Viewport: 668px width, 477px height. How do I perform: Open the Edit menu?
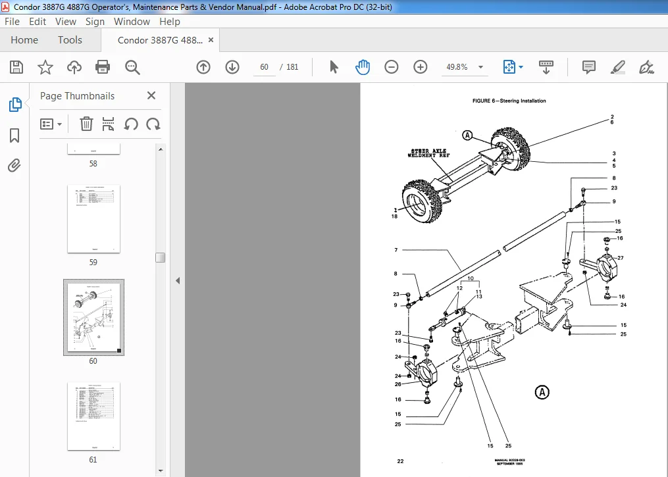38,21
